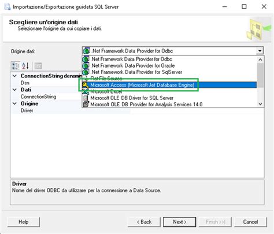The height and width of the screenshot is (234, 274).
Task: Click the Categorized view icon in property toolbar
Action: [16, 66]
